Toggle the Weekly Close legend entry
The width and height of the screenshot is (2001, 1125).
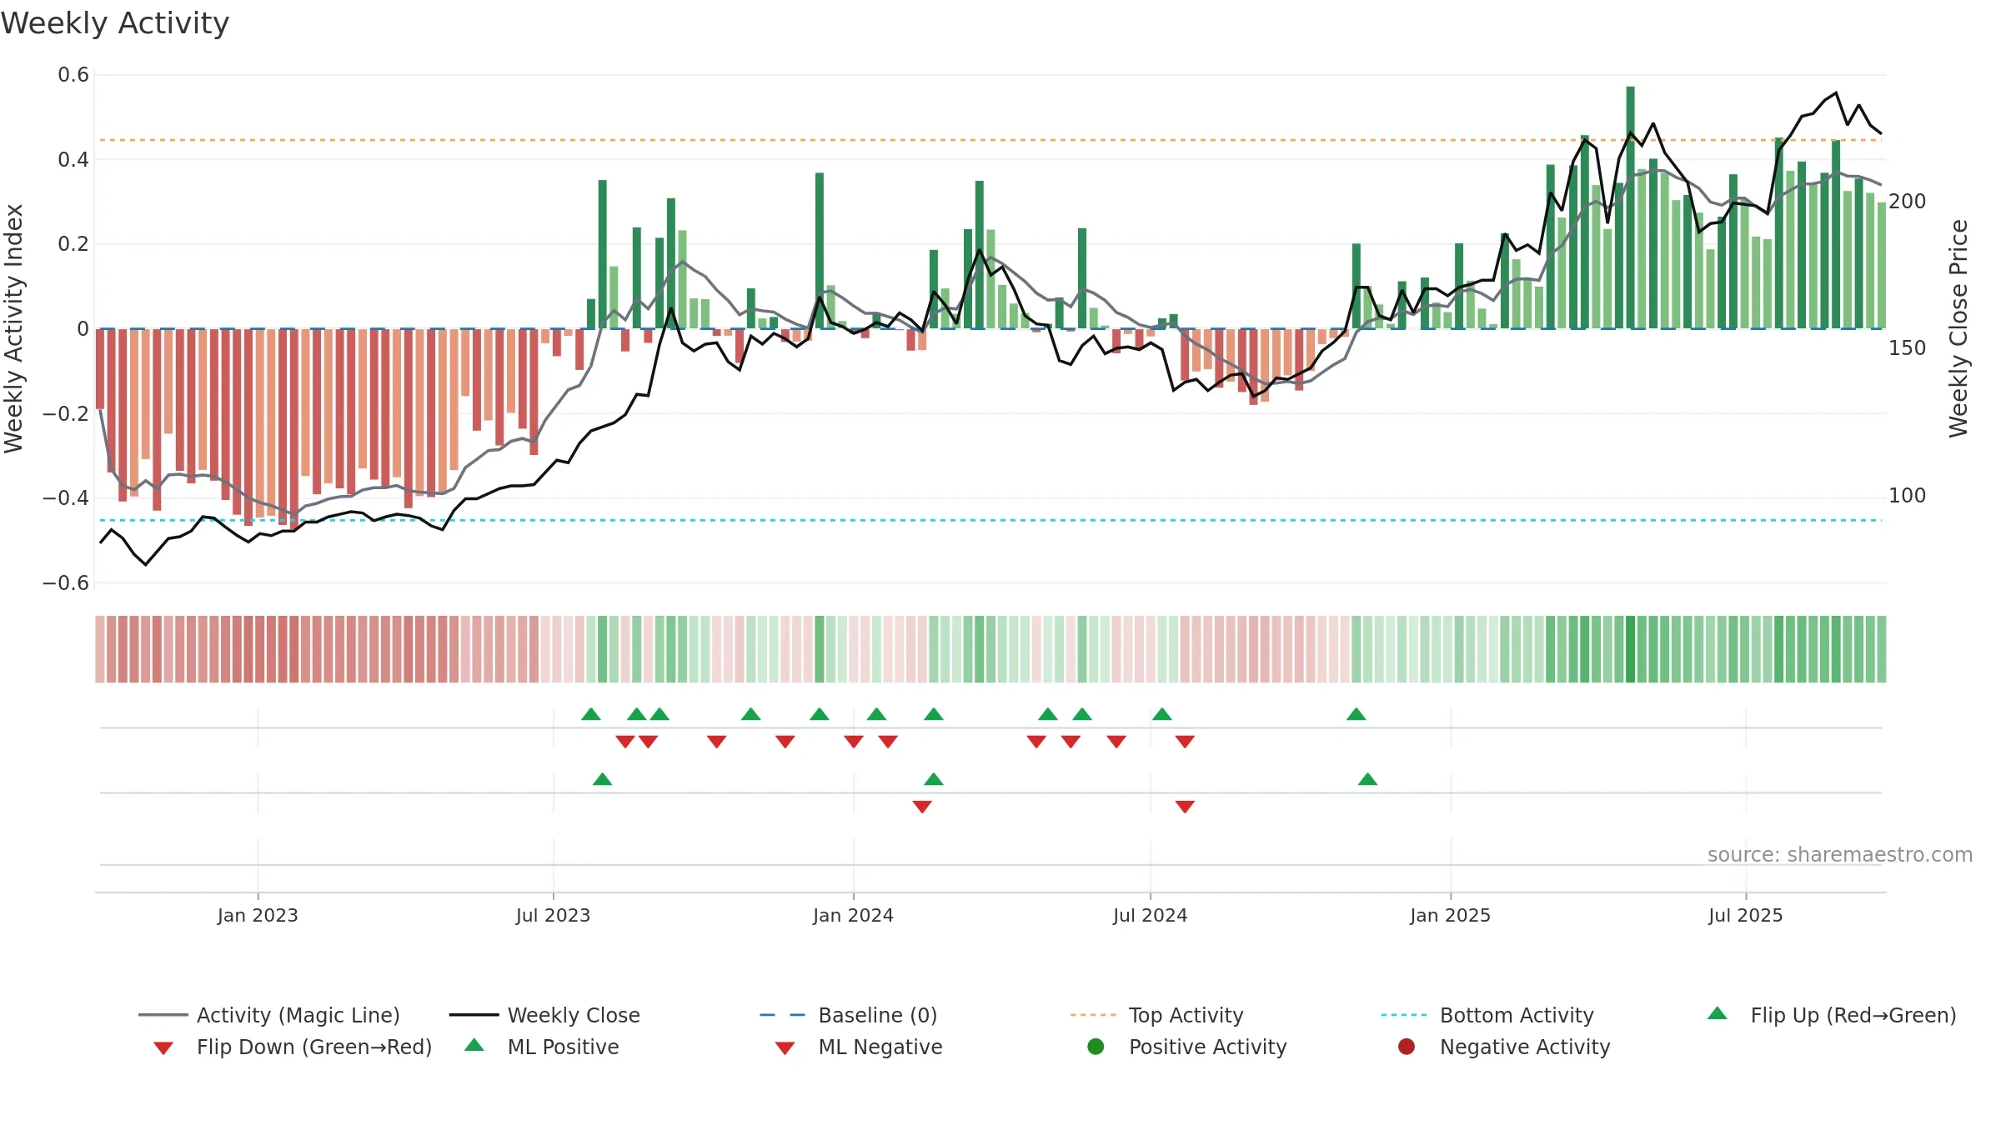tap(544, 1015)
